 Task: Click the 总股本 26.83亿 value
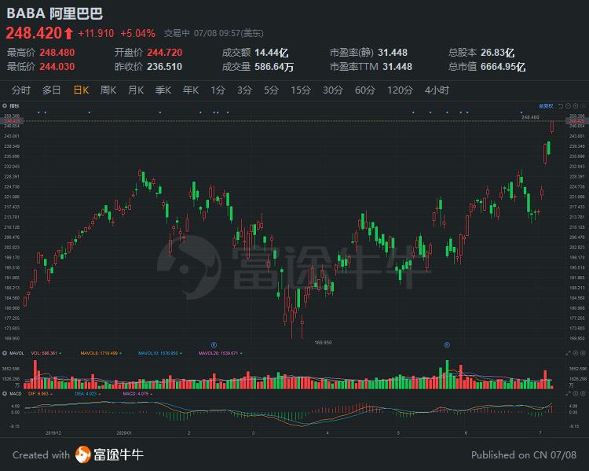click(x=497, y=53)
